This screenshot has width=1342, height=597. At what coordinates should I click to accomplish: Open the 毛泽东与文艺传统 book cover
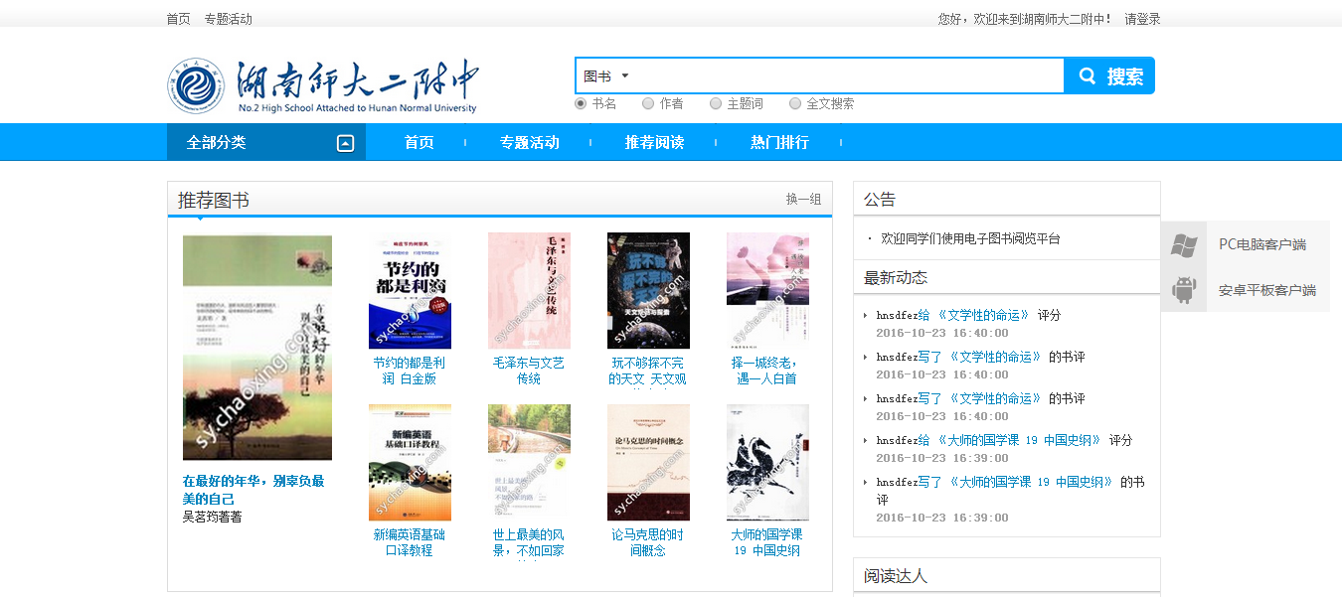pos(529,291)
